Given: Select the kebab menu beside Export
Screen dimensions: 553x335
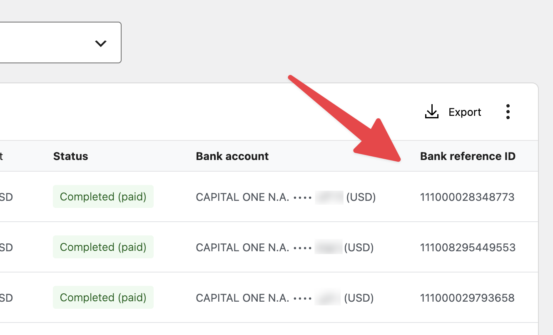Looking at the screenshot, I should [x=508, y=111].
